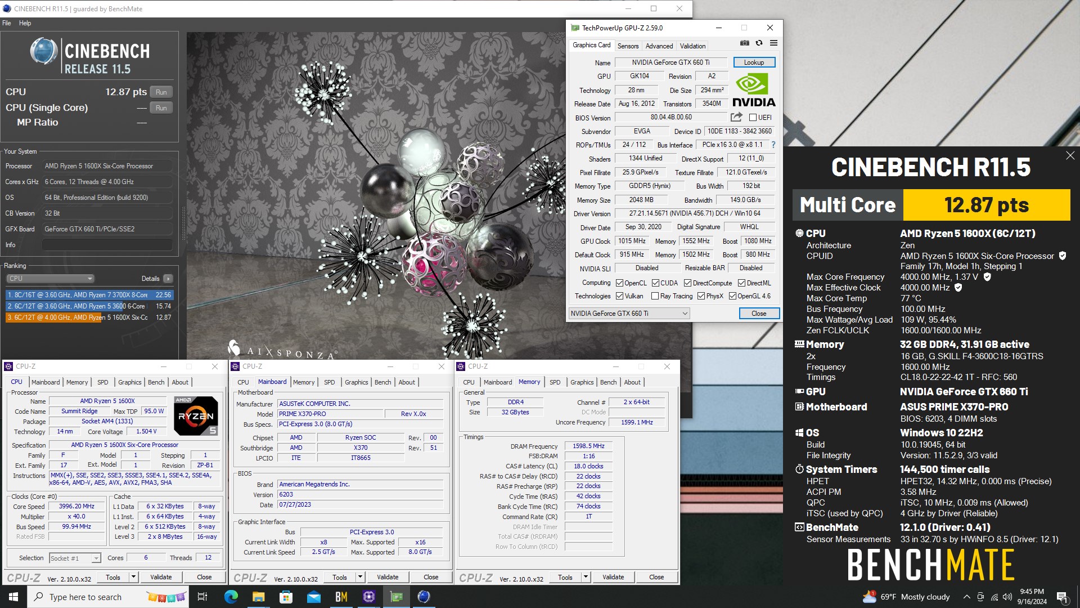Switch to Cinebench taskbar icon
The width and height of the screenshot is (1080, 608).
pyautogui.click(x=424, y=597)
